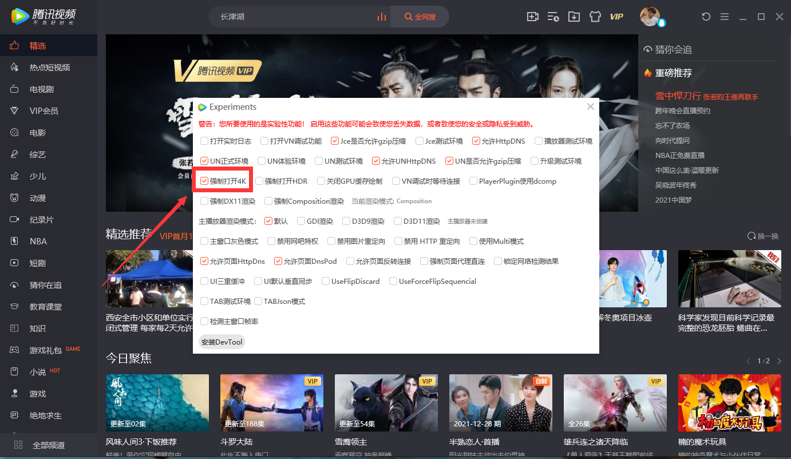The image size is (791, 459).
Task: Open the hamburger main menu icon
Action: (x=725, y=17)
